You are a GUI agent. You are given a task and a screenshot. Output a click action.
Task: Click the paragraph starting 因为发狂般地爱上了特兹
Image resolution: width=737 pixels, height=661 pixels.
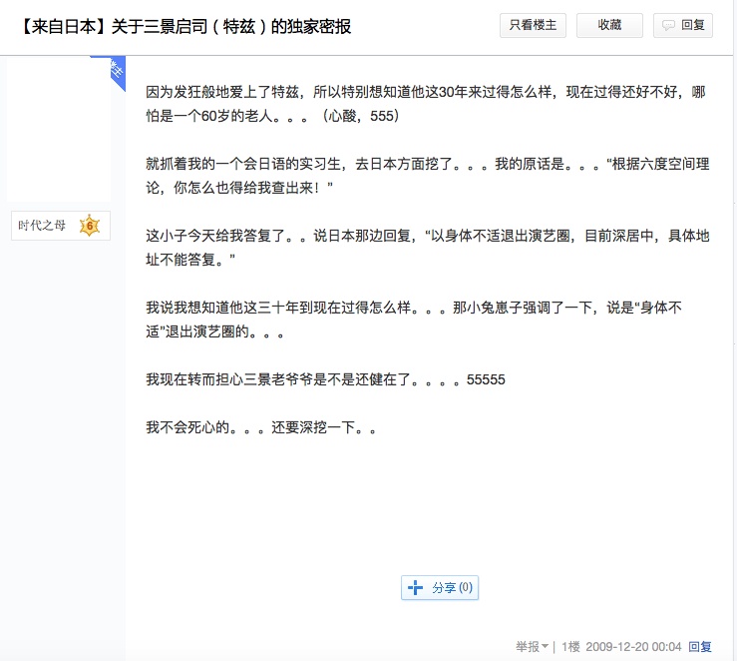(x=426, y=104)
